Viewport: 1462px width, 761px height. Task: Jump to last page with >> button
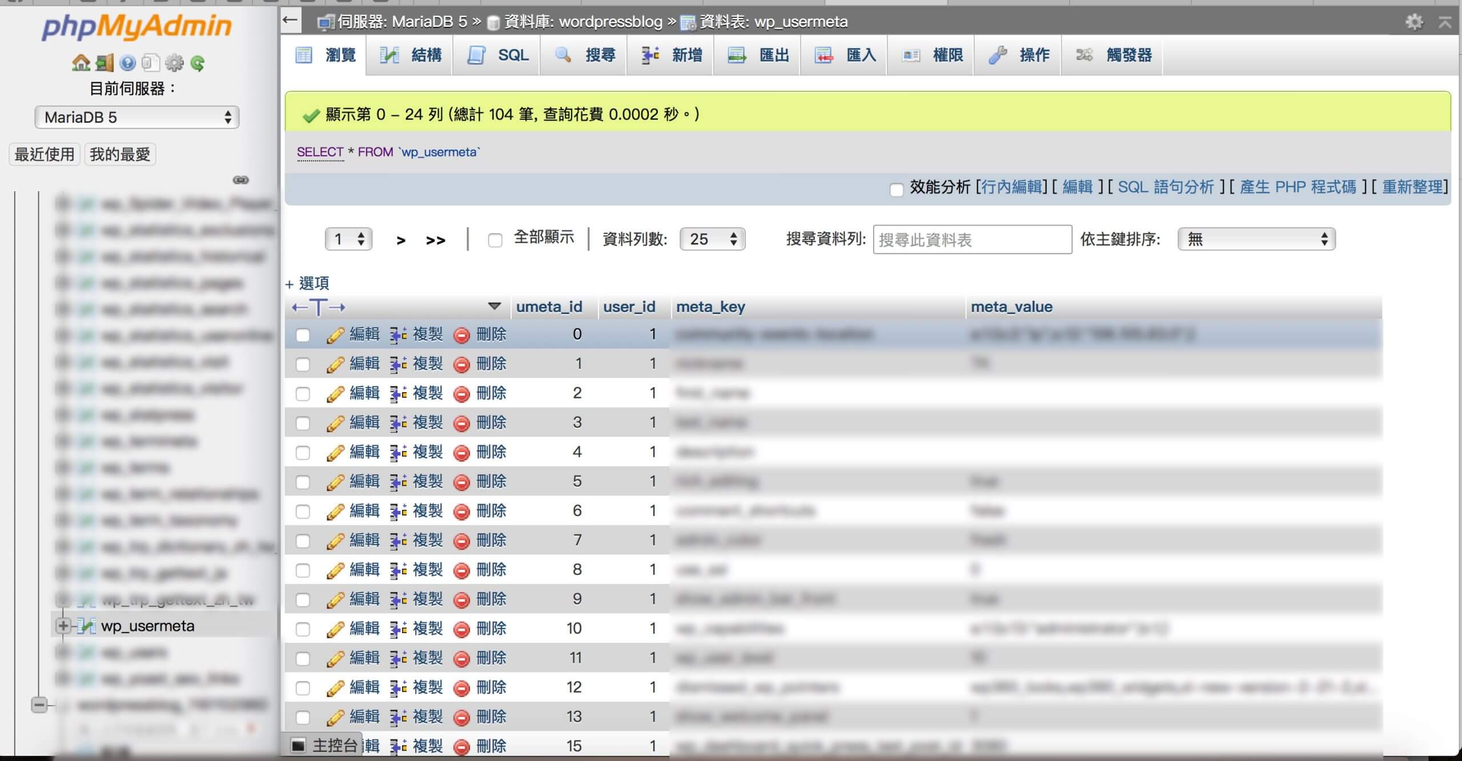(x=436, y=240)
